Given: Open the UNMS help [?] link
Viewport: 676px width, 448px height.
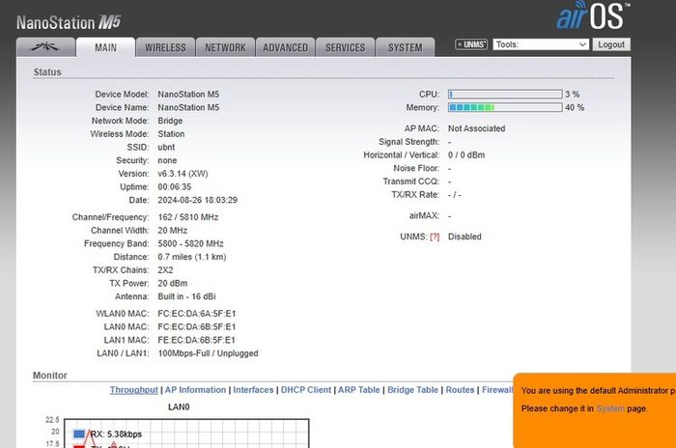Looking at the screenshot, I should tap(435, 237).
